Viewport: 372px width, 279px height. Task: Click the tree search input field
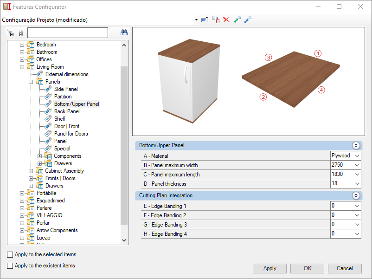[x=68, y=32]
